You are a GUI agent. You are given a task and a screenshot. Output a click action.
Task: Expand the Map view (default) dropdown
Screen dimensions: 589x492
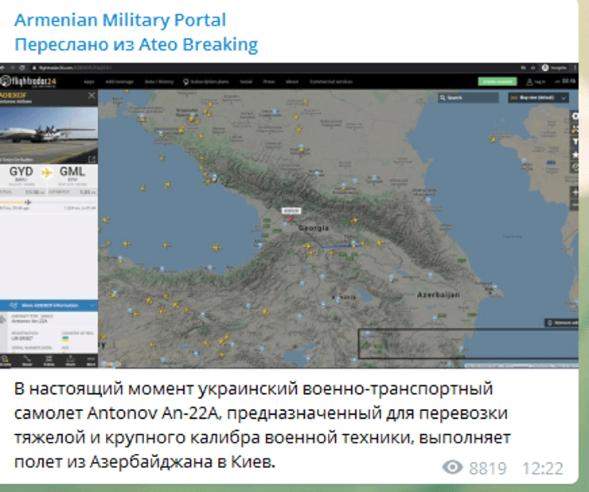pyautogui.click(x=538, y=97)
